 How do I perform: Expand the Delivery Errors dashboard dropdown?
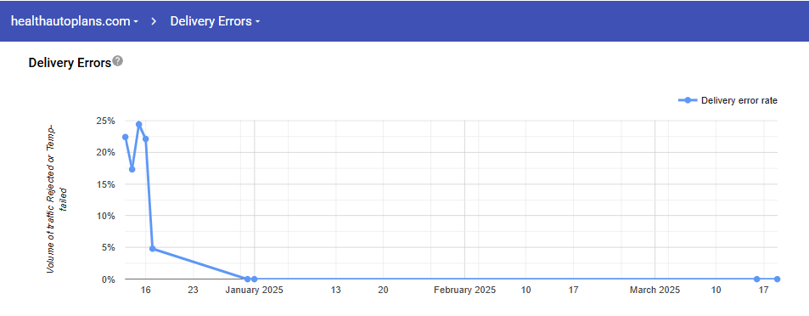pos(215,21)
